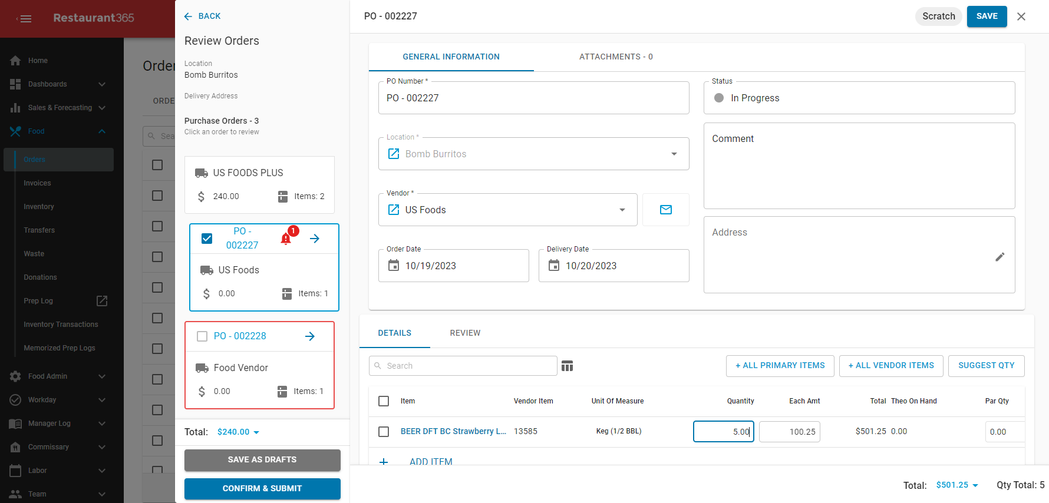Email vendor using the envelope icon

[x=666, y=210]
